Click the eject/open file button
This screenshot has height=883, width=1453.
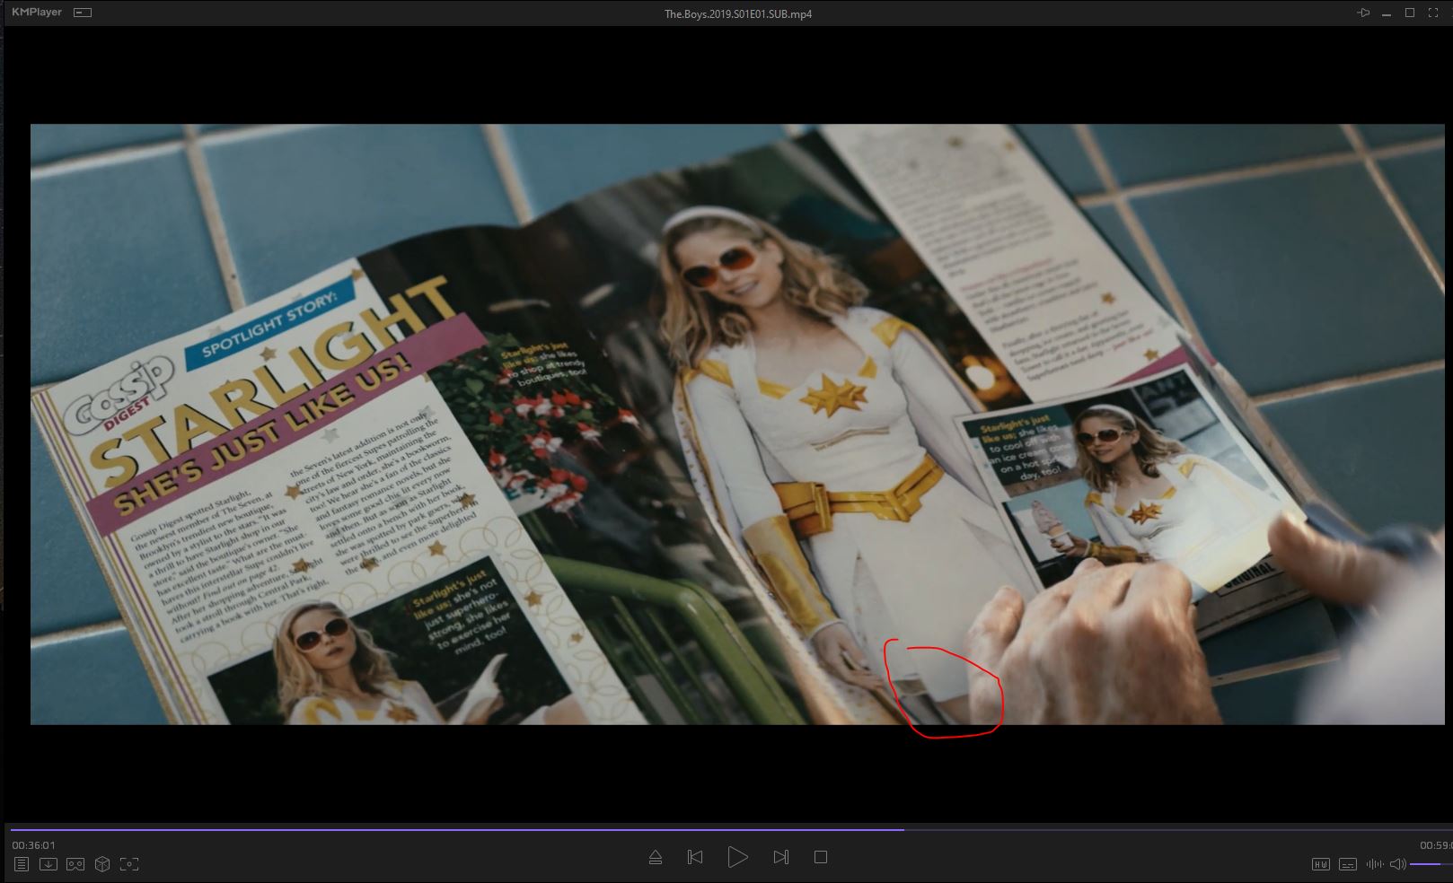tap(656, 858)
